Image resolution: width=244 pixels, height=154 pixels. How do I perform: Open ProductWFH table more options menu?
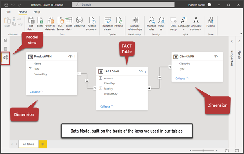(75, 57)
